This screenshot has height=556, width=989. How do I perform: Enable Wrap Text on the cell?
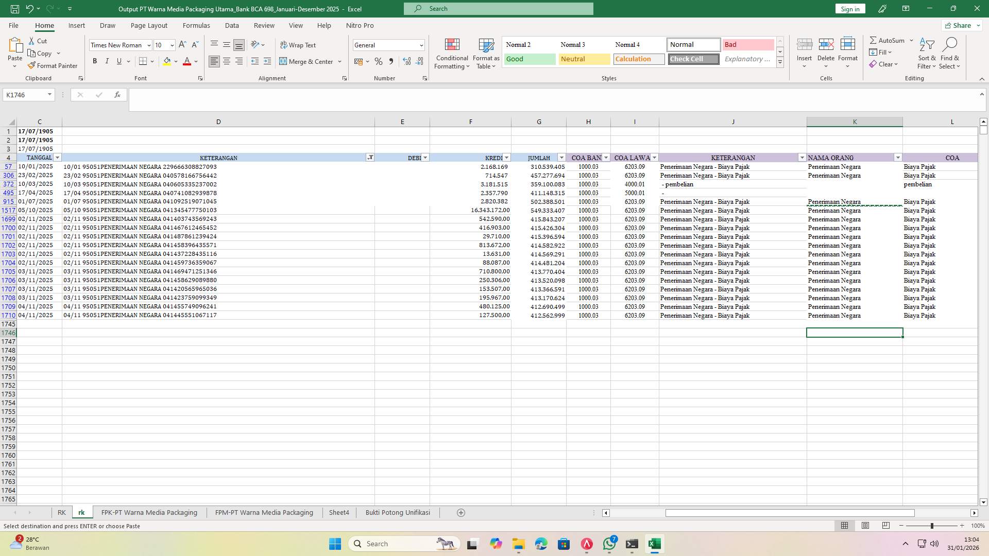tap(299, 45)
